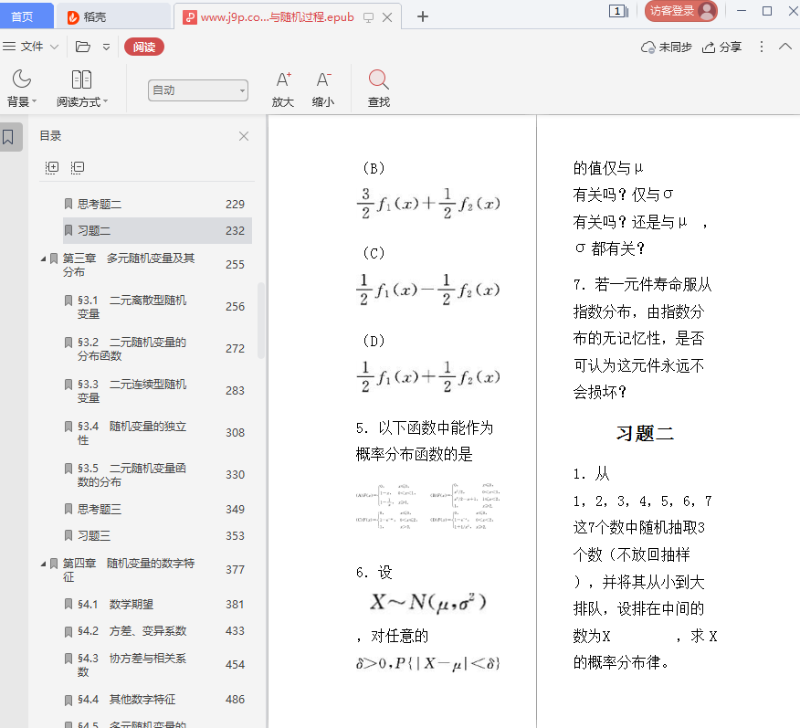Viewport: 800px width, 728px height.
Task: Switch to the 首页 home tab
Action: (22, 16)
